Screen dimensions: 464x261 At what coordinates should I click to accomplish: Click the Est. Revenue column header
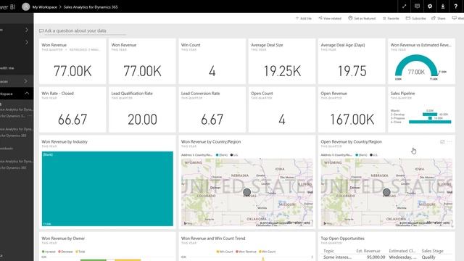(x=368, y=251)
